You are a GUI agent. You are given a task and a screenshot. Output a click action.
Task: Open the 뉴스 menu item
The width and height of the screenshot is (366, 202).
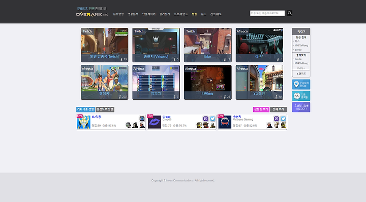[204, 14]
